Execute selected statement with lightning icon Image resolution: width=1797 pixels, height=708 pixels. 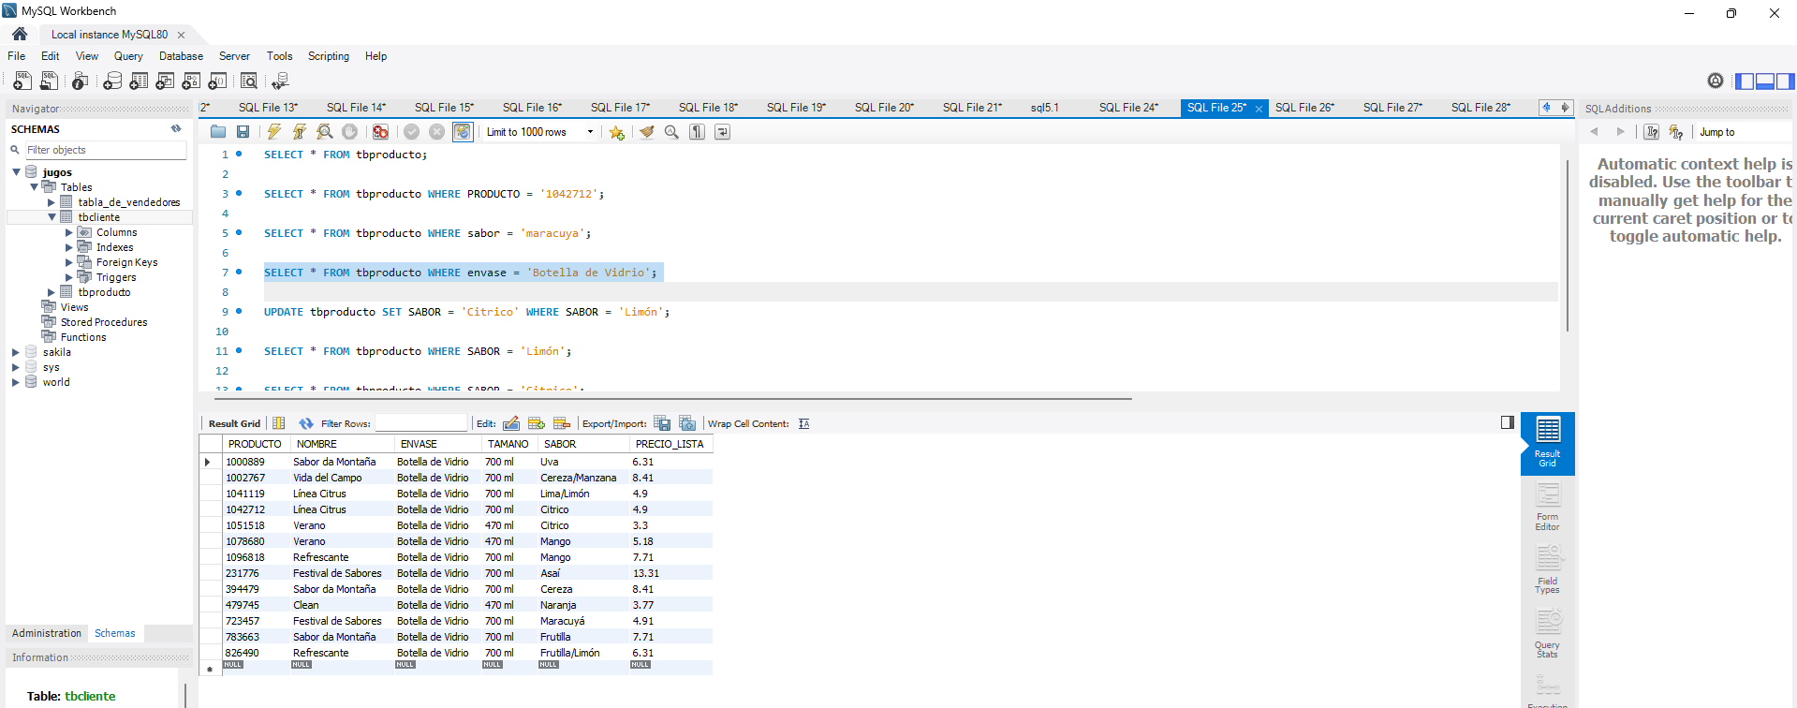pyautogui.click(x=273, y=132)
